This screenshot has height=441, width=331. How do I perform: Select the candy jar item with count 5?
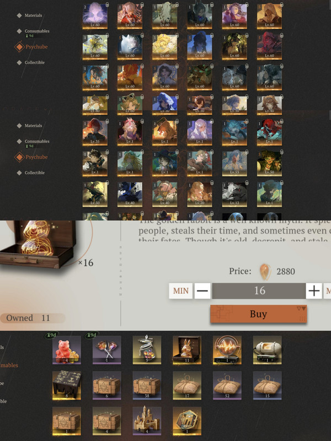pyautogui.click(x=147, y=350)
